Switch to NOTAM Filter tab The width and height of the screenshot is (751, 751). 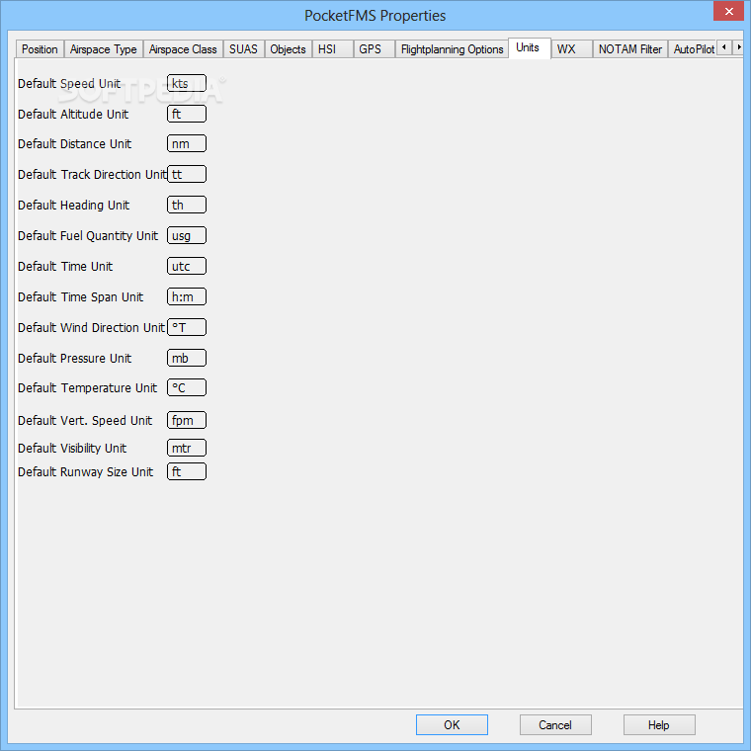[x=630, y=49]
